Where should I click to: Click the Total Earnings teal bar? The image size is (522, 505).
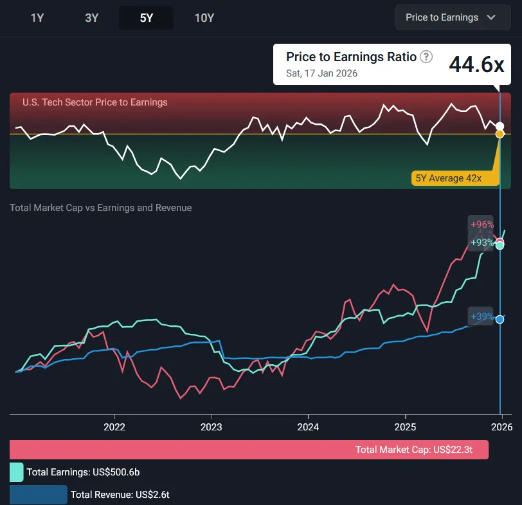pyautogui.click(x=17, y=472)
